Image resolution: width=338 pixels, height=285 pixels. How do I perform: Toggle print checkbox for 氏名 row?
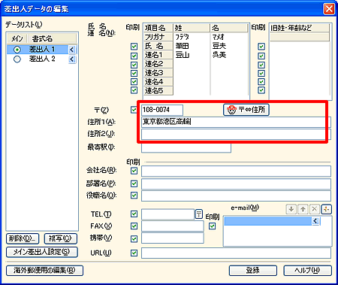134,47
